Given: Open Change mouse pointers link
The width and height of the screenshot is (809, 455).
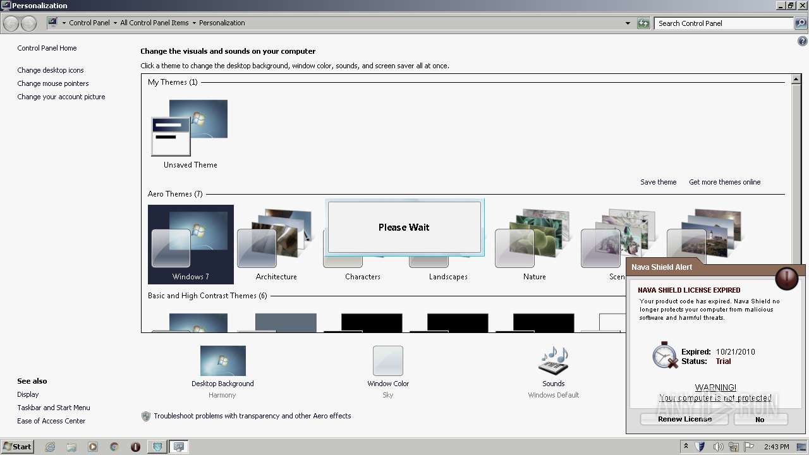Looking at the screenshot, I should (x=53, y=84).
